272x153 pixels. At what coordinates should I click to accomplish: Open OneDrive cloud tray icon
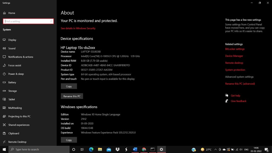tap(224, 150)
